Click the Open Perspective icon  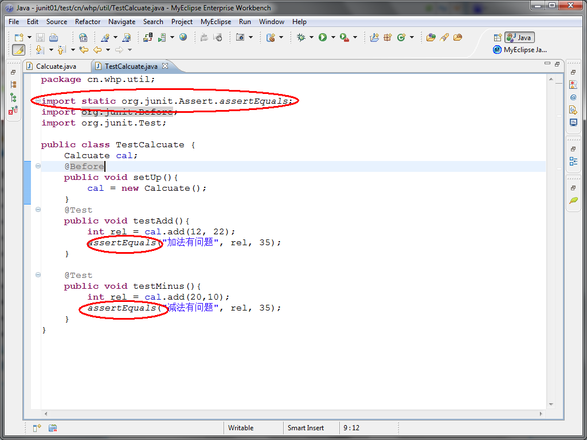click(x=497, y=37)
